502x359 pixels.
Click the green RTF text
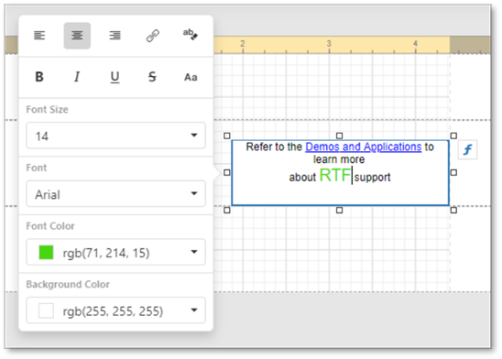click(x=335, y=175)
